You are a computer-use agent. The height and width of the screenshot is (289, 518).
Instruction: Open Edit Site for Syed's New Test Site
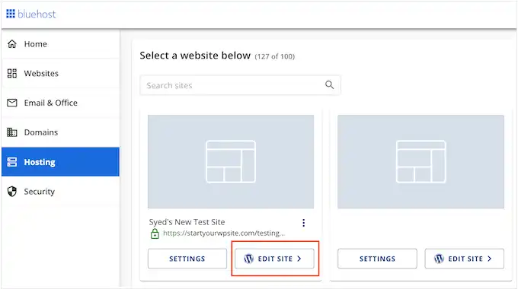274,259
